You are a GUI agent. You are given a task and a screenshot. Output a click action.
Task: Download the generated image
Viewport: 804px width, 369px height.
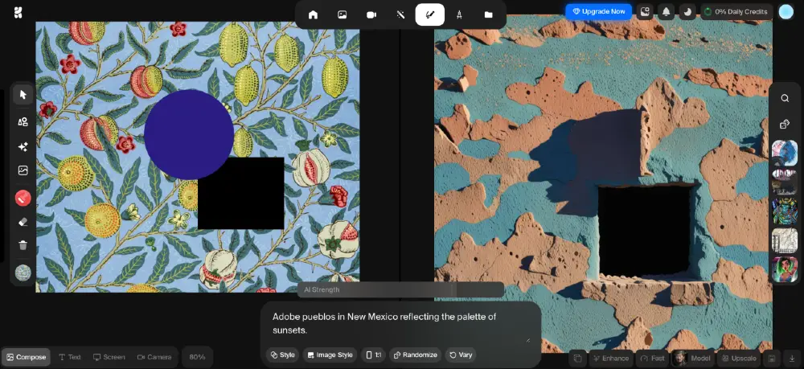pyautogui.click(x=792, y=359)
